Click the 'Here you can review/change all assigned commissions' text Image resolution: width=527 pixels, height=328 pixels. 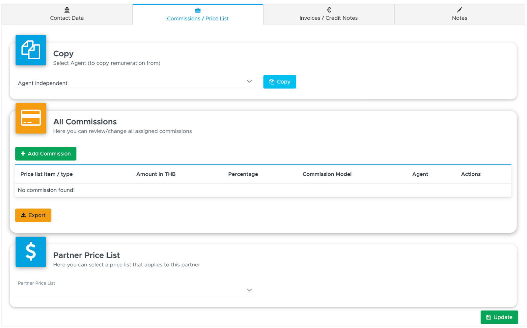coord(123,131)
